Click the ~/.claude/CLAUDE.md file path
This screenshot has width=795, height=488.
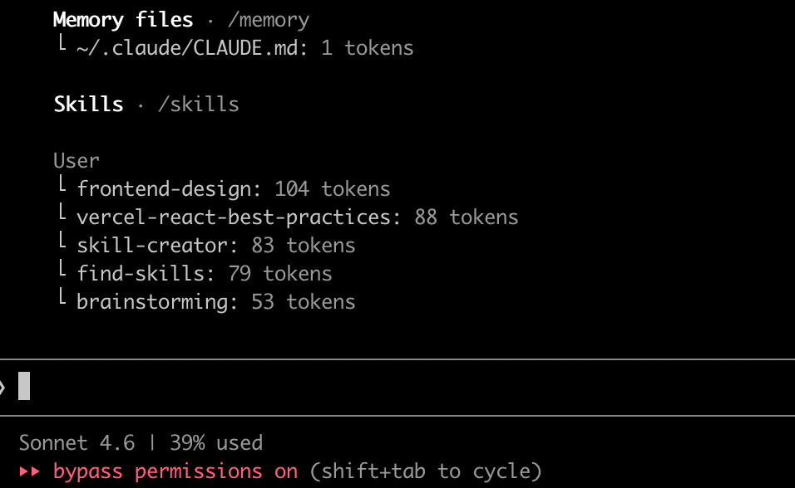[x=192, y=48]
